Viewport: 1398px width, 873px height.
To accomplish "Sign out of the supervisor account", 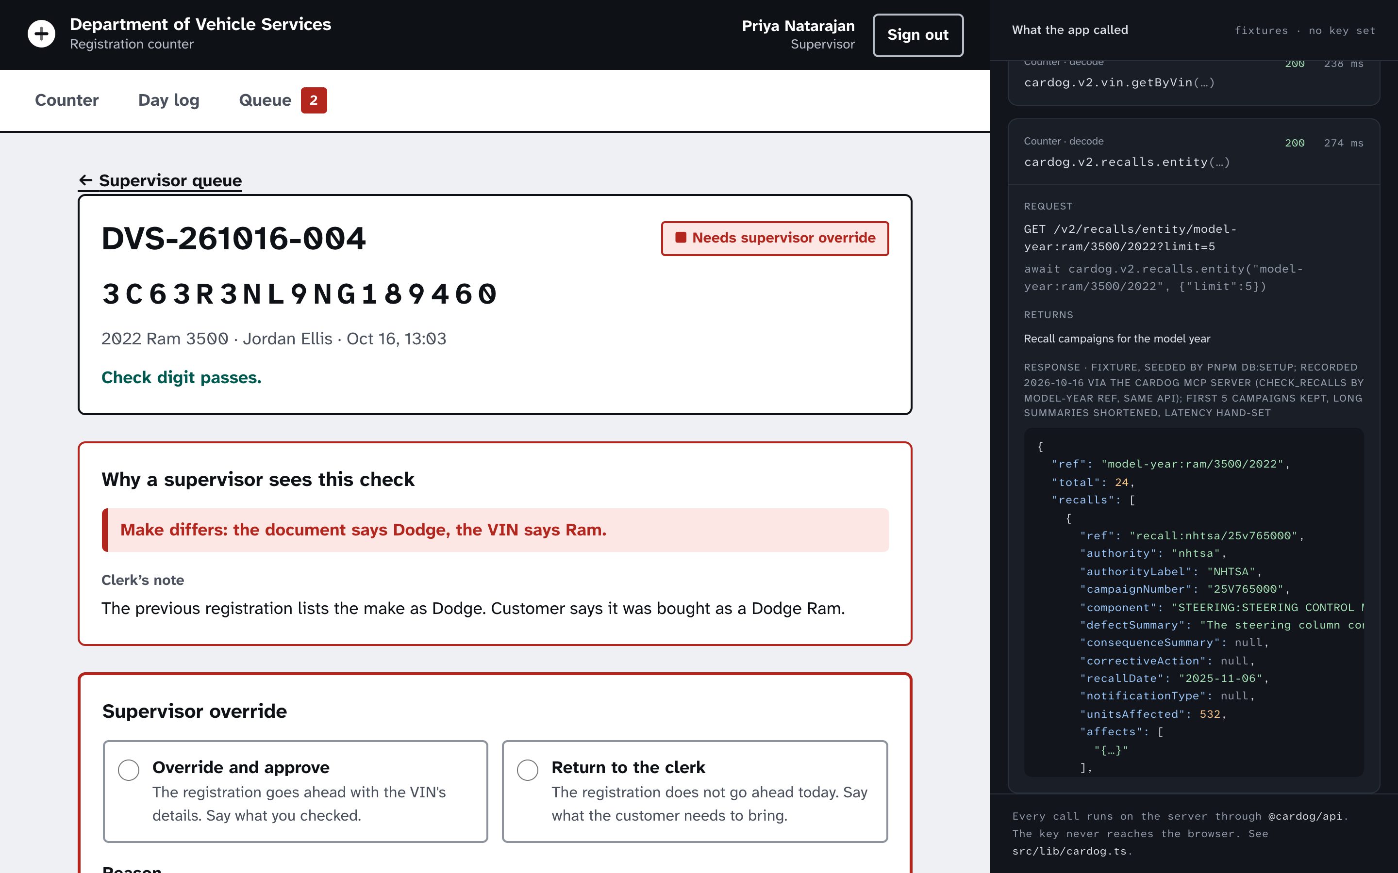I will (917, 34).
